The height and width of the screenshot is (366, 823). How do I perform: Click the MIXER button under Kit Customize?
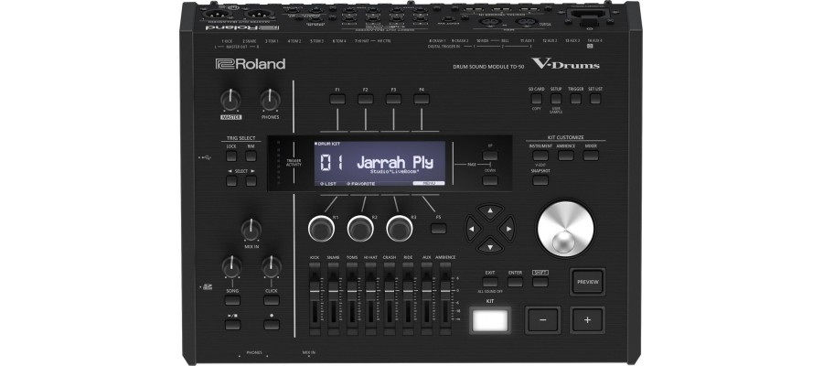pyautogui.click(x=591, y=156)
